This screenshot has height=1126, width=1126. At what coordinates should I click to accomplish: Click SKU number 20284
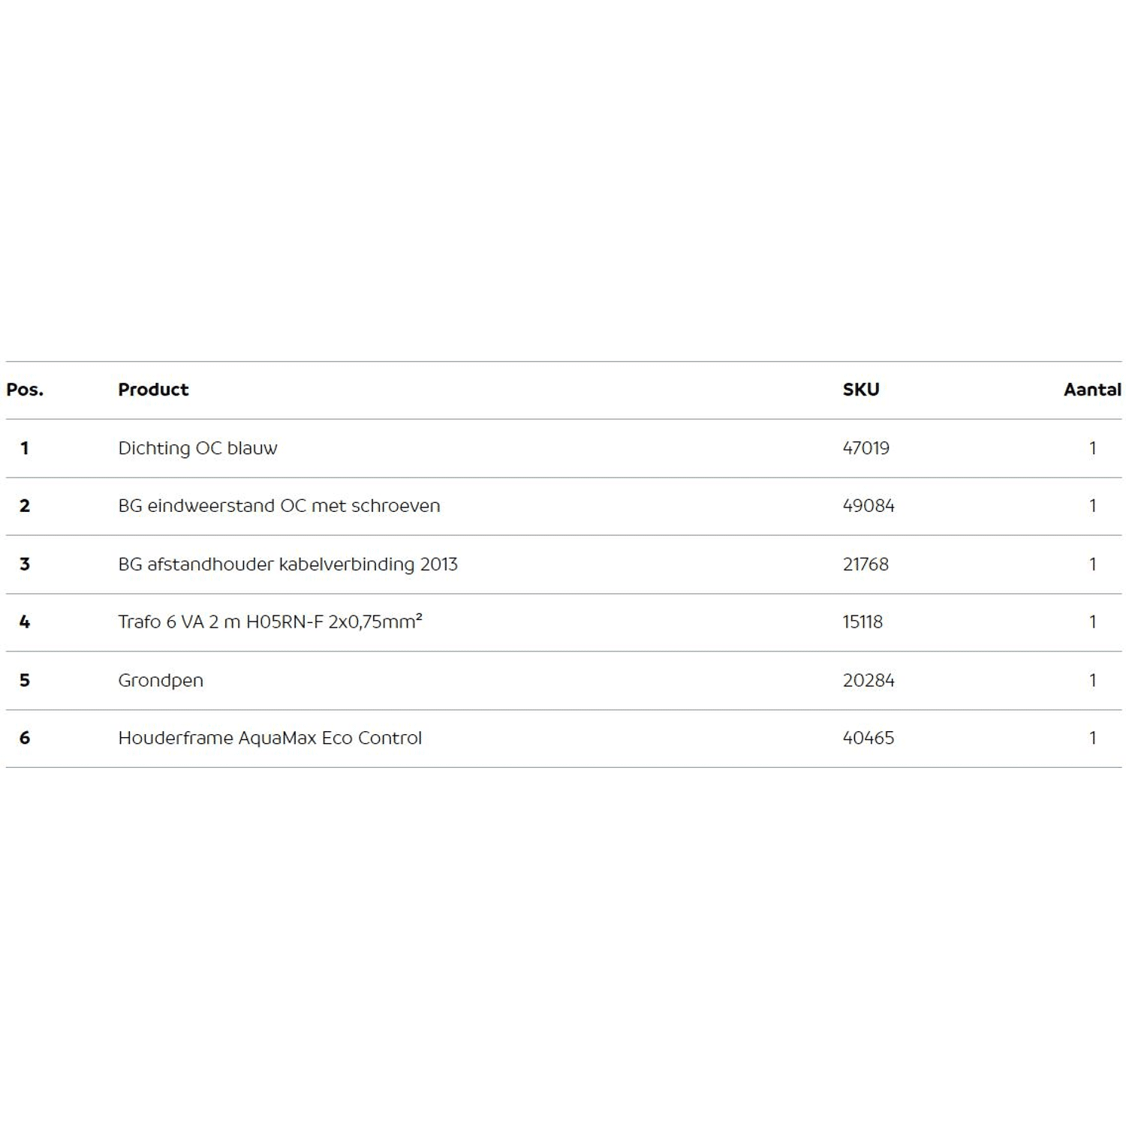click(x=868, y=681)
